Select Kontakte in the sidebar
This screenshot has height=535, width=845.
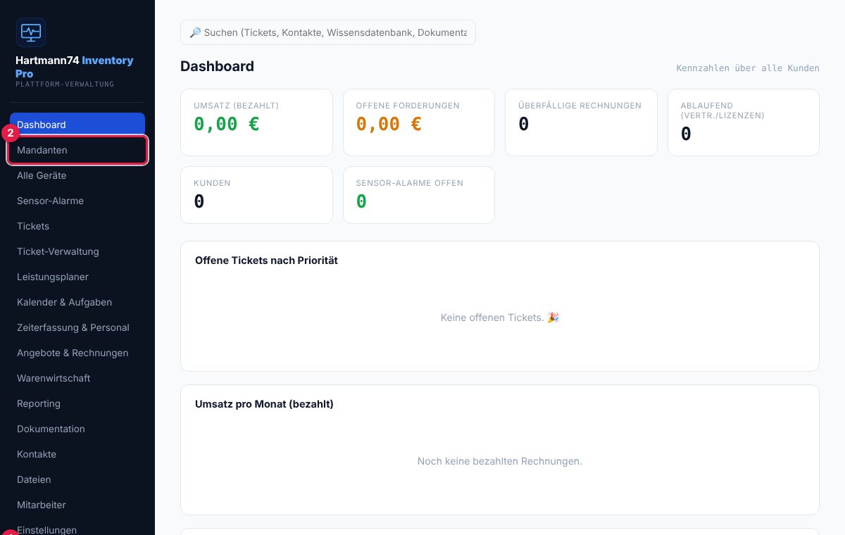click(x=77, y=454)
